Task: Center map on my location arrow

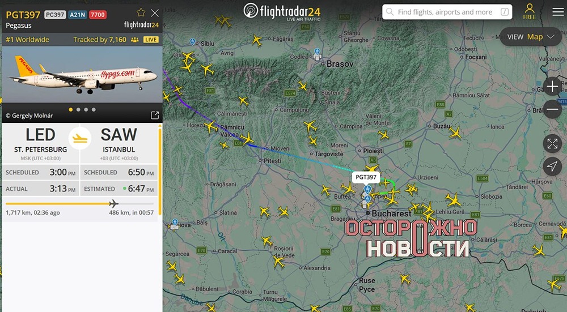Action: tap(552, 166)
